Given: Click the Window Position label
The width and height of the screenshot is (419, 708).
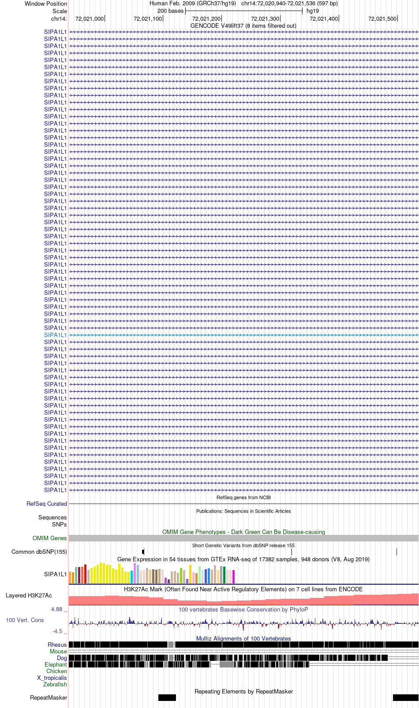Looking at the screenshot, I should [x=46, y=4].
